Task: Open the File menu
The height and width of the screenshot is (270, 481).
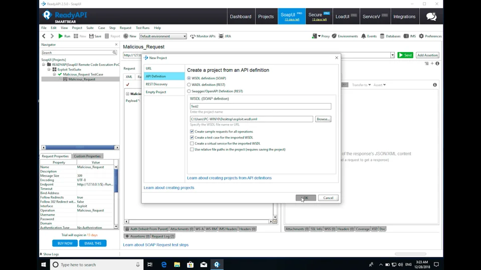Action: pyautogui.click(x=44, y=28)
